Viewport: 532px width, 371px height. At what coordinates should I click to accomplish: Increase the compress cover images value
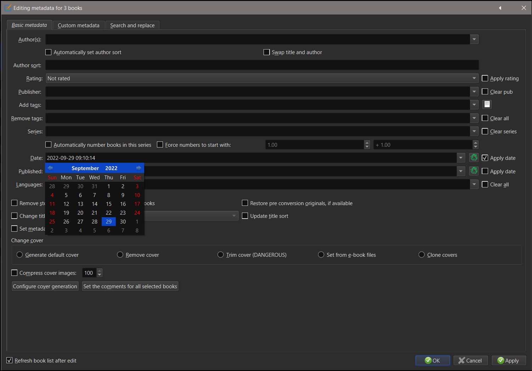(100, 271)
